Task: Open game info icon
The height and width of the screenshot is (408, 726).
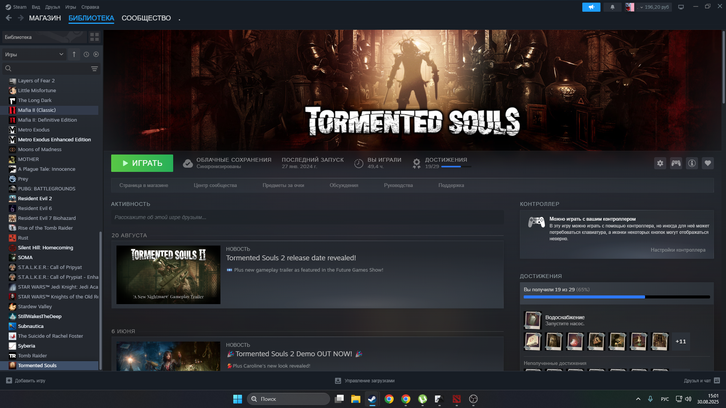Action: 692,163
